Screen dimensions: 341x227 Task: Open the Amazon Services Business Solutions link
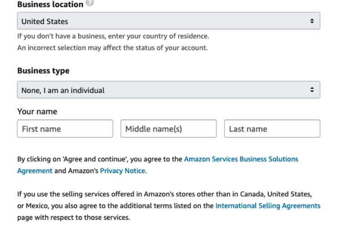pos(241,159)
